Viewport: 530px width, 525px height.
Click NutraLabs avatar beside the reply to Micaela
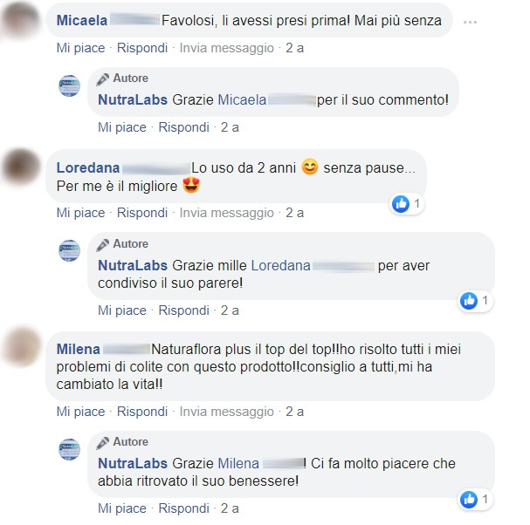69,85
